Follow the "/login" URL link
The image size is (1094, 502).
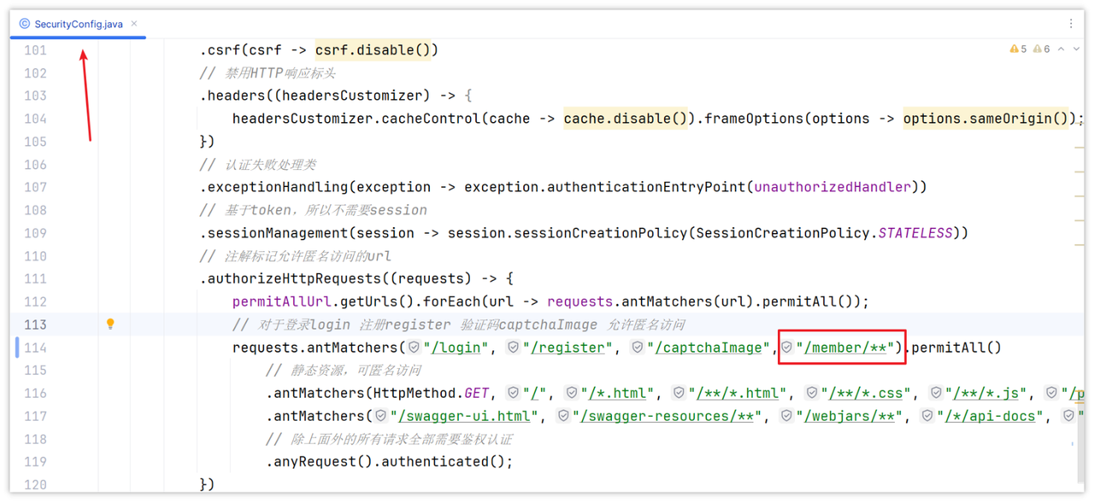[x=457, y=347]
